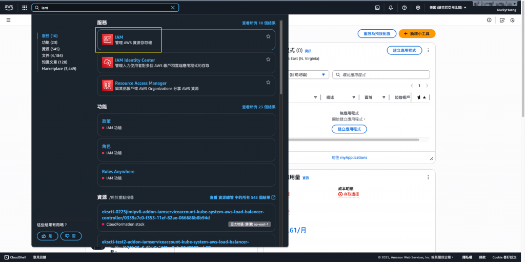Open Resource Access Manager result
Viewport: 525px width, 262px height.
coord(186,86)
